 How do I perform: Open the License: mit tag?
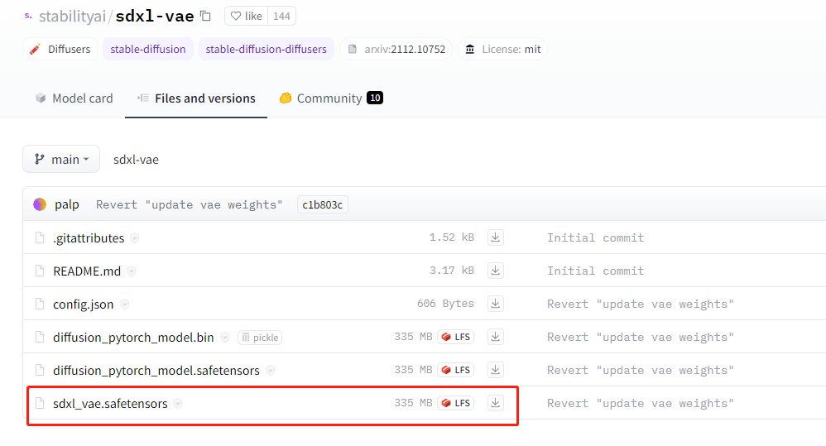(503, 49)
